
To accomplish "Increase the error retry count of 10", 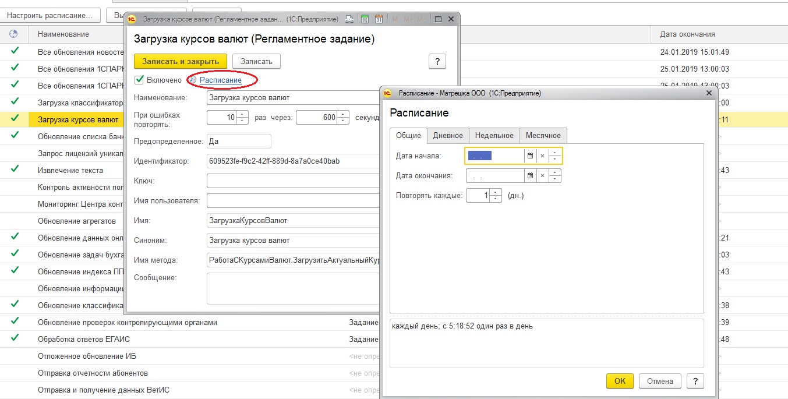I will pos(242,114).
